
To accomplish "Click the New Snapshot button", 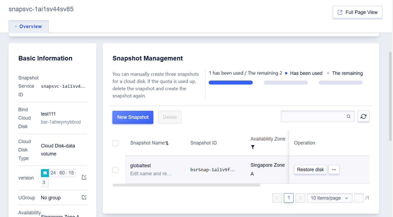I will [x=133, y=117].
